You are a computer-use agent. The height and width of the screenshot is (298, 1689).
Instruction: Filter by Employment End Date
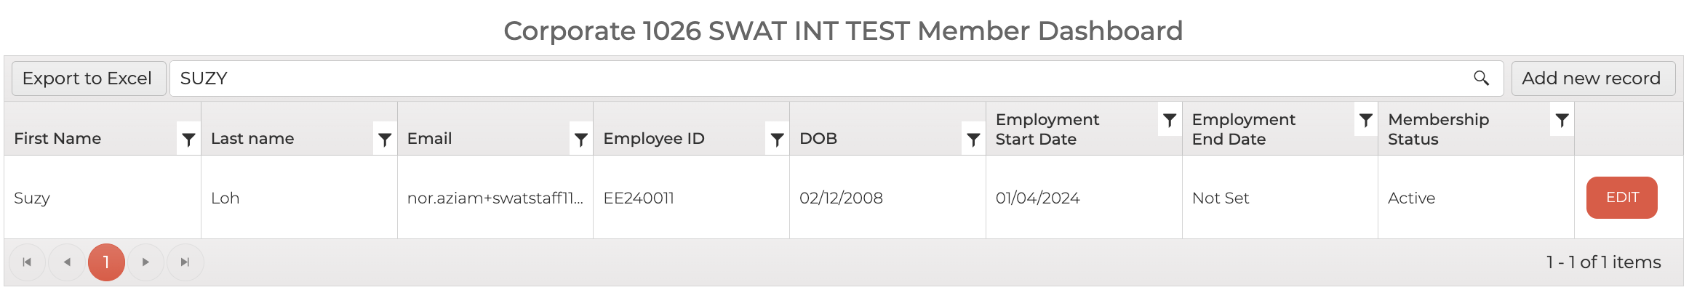[x=1365, y=120]
